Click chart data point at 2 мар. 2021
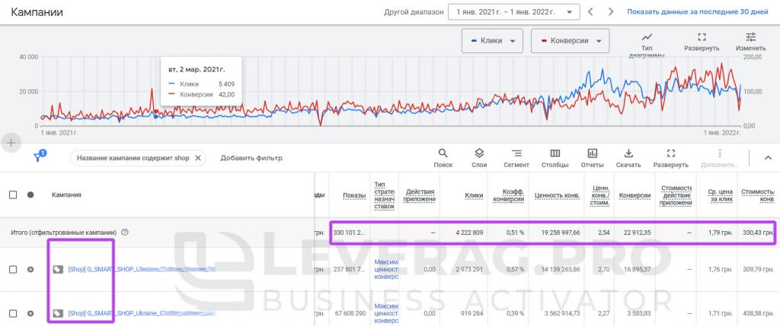The image size is (780, 326). tap(155, 116)
